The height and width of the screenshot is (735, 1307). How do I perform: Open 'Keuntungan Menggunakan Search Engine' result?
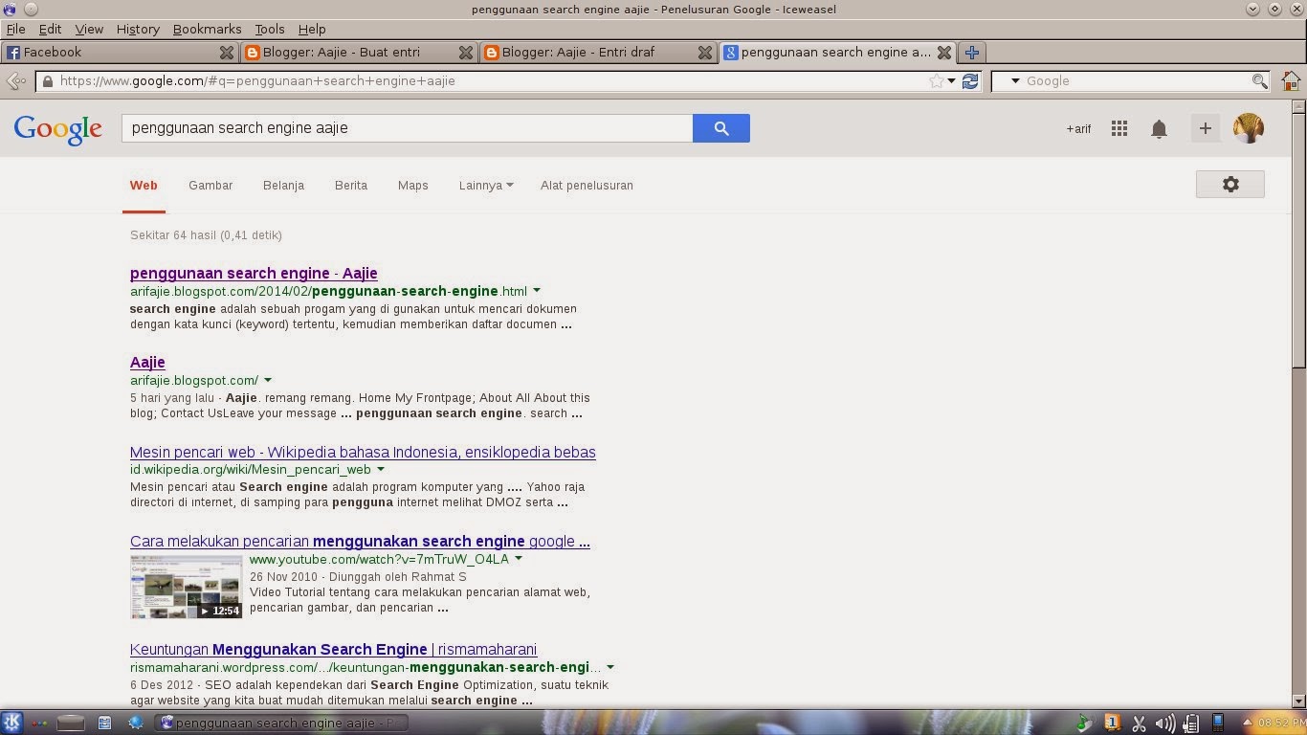pos(333,649)
